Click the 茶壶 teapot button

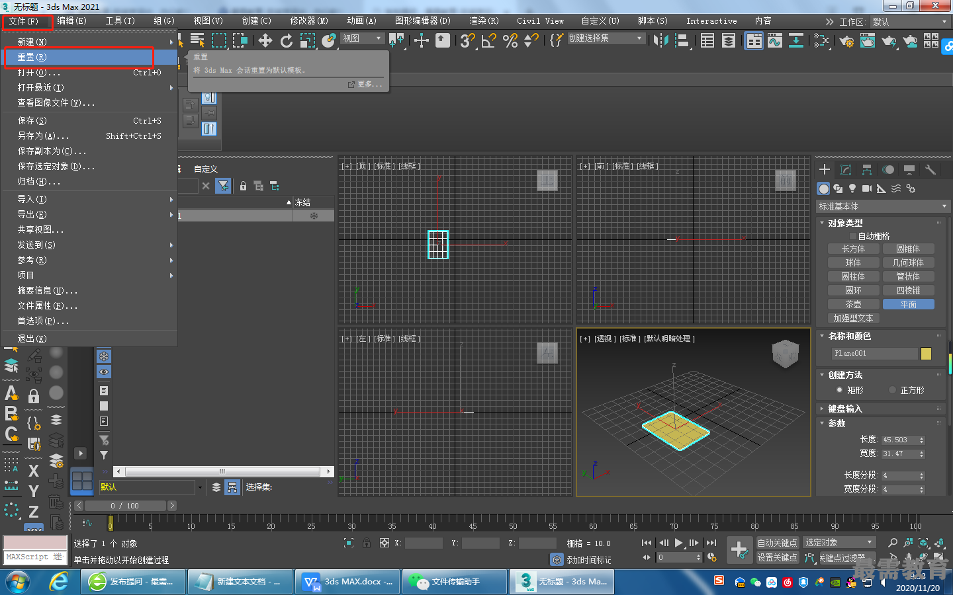tap(854, 304)
